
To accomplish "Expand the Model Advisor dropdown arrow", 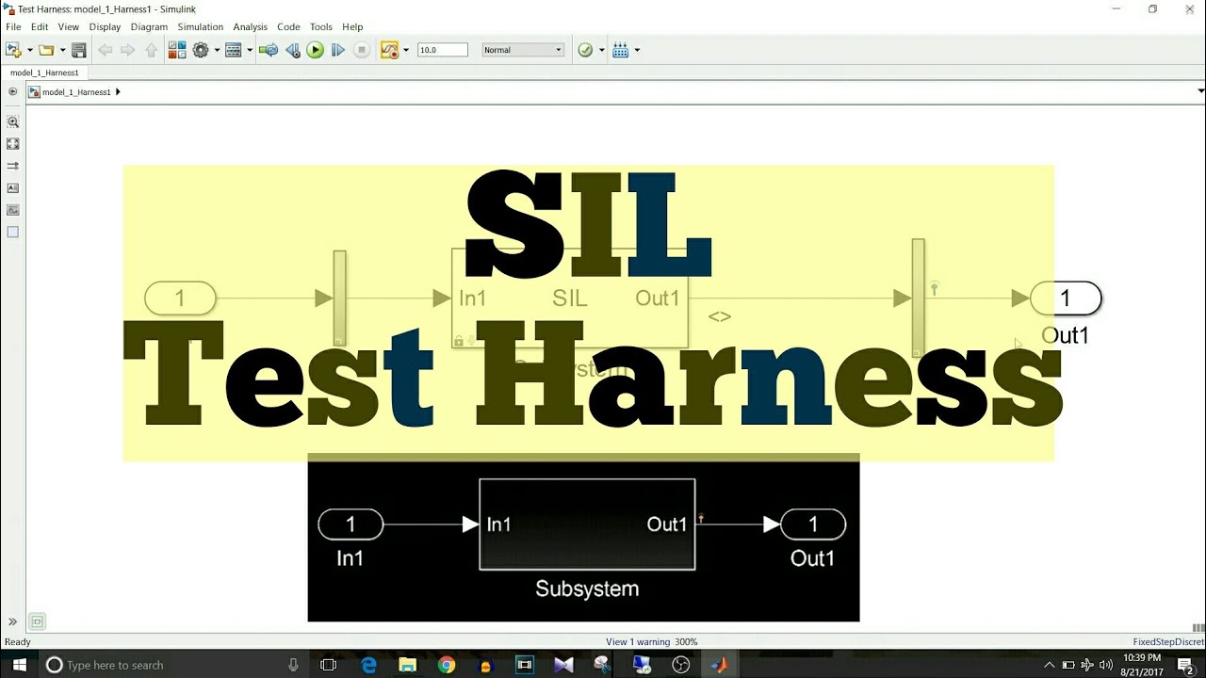I will coord(601,50).
